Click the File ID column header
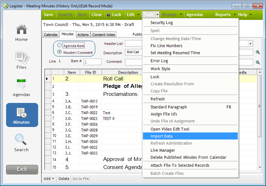The height and width of the screenshot is (186, 266). 91,72
